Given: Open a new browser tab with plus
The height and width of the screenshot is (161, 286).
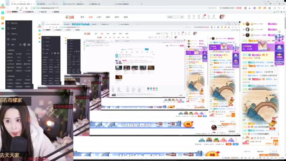Looking at the screenshot, I should coord(141,4).
